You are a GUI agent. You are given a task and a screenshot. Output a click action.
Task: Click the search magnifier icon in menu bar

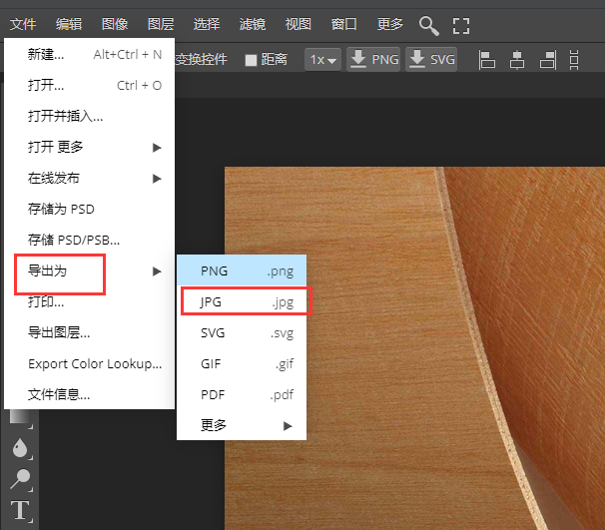coord(428,25)
